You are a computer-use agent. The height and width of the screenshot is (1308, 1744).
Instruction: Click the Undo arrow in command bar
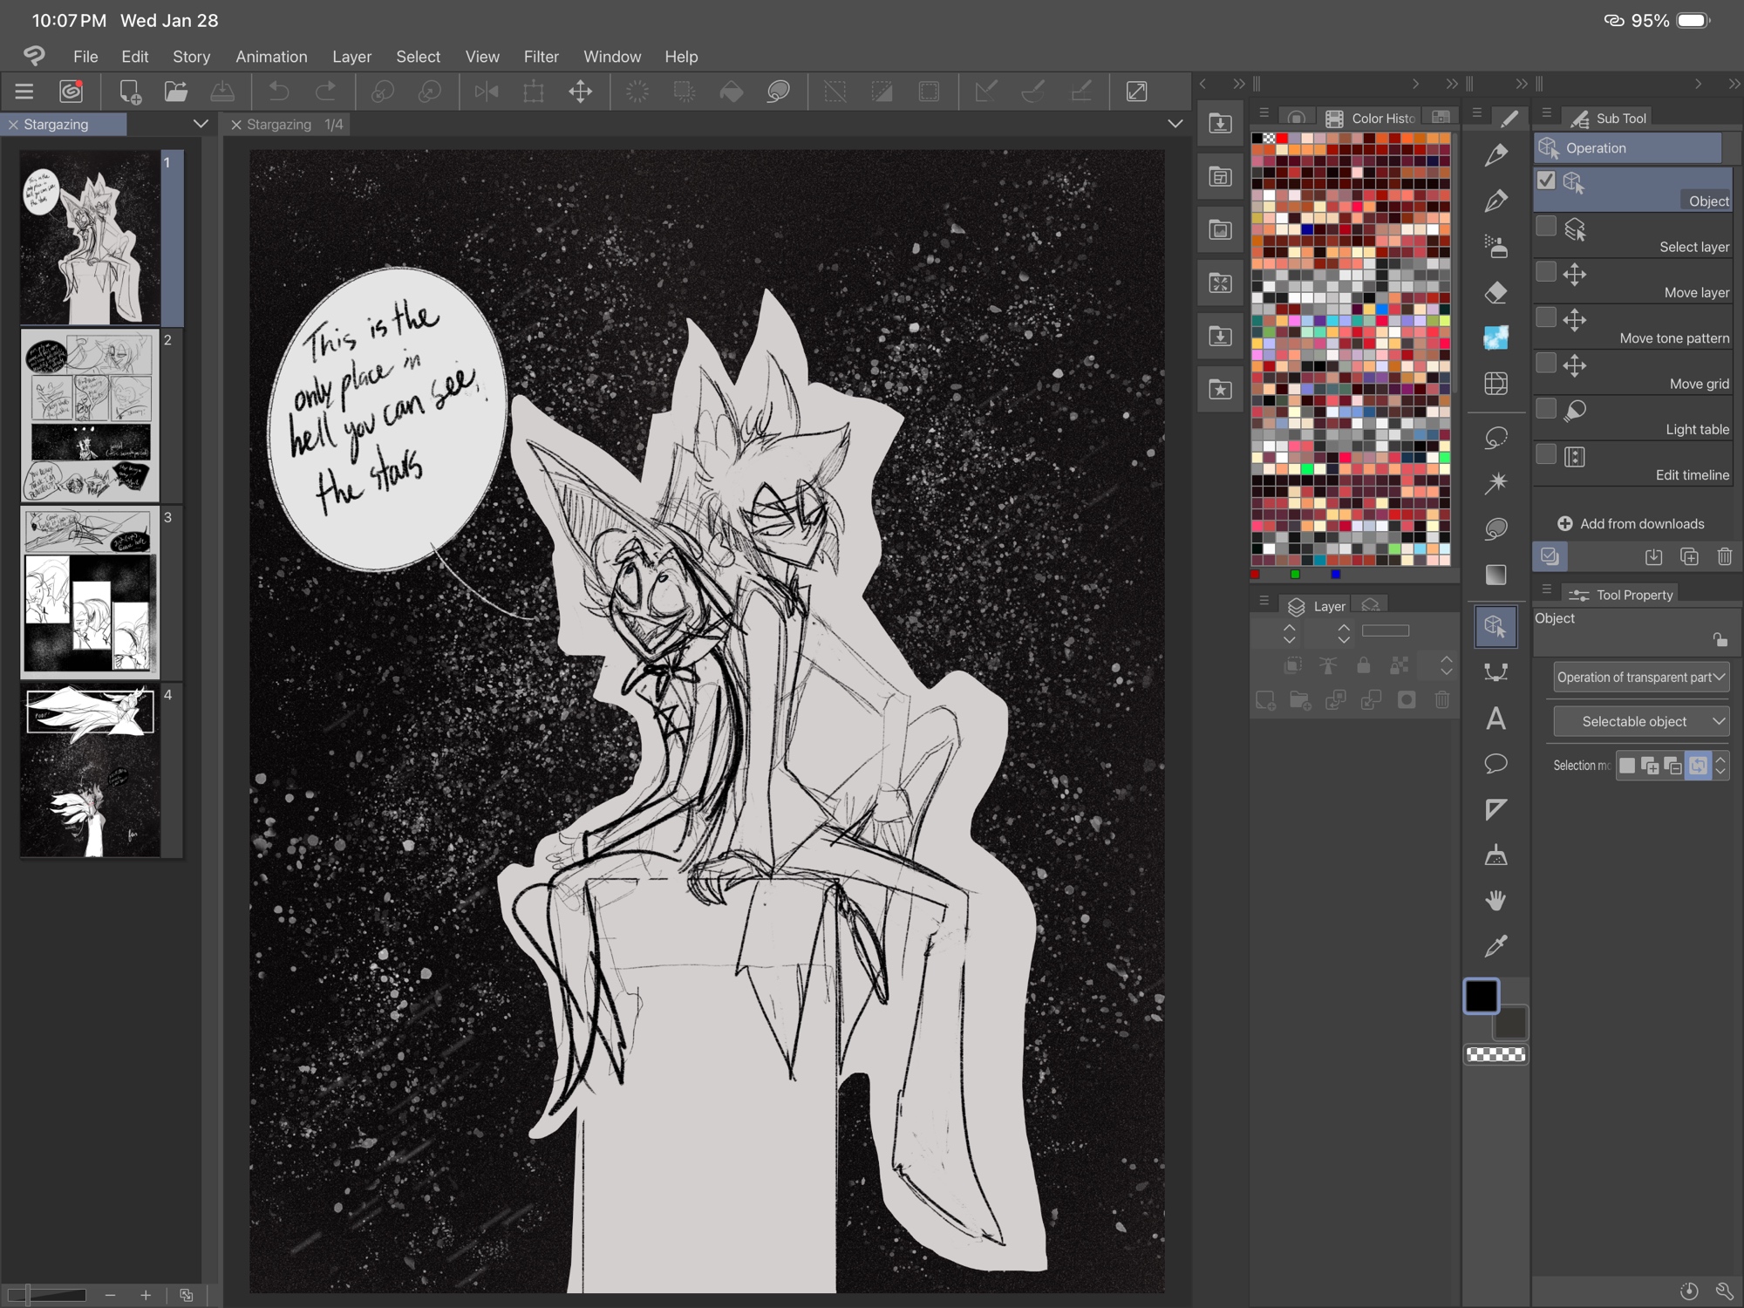[279, 92]
